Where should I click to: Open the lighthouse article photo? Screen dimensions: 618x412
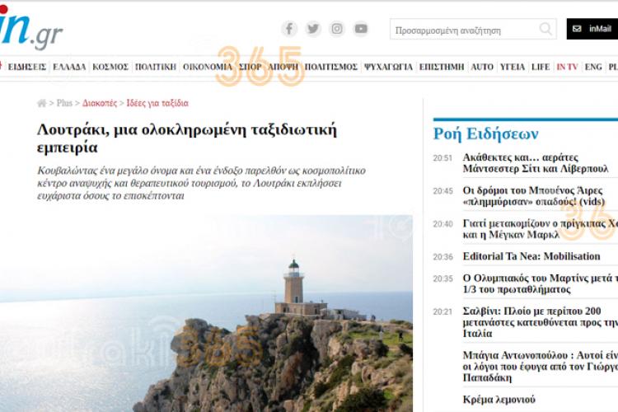(x=206, y=313)
